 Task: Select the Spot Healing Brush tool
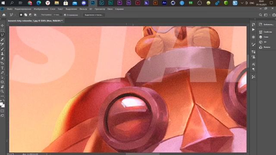(2, 44)
